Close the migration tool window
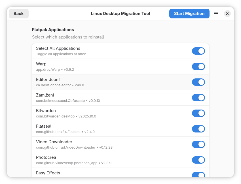241x184 pixels. pos(227,14)
